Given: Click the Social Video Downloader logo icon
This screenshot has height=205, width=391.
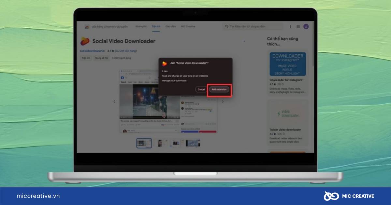Looking at the screenshot, I should pyautogui.click(x=85, y=41).
